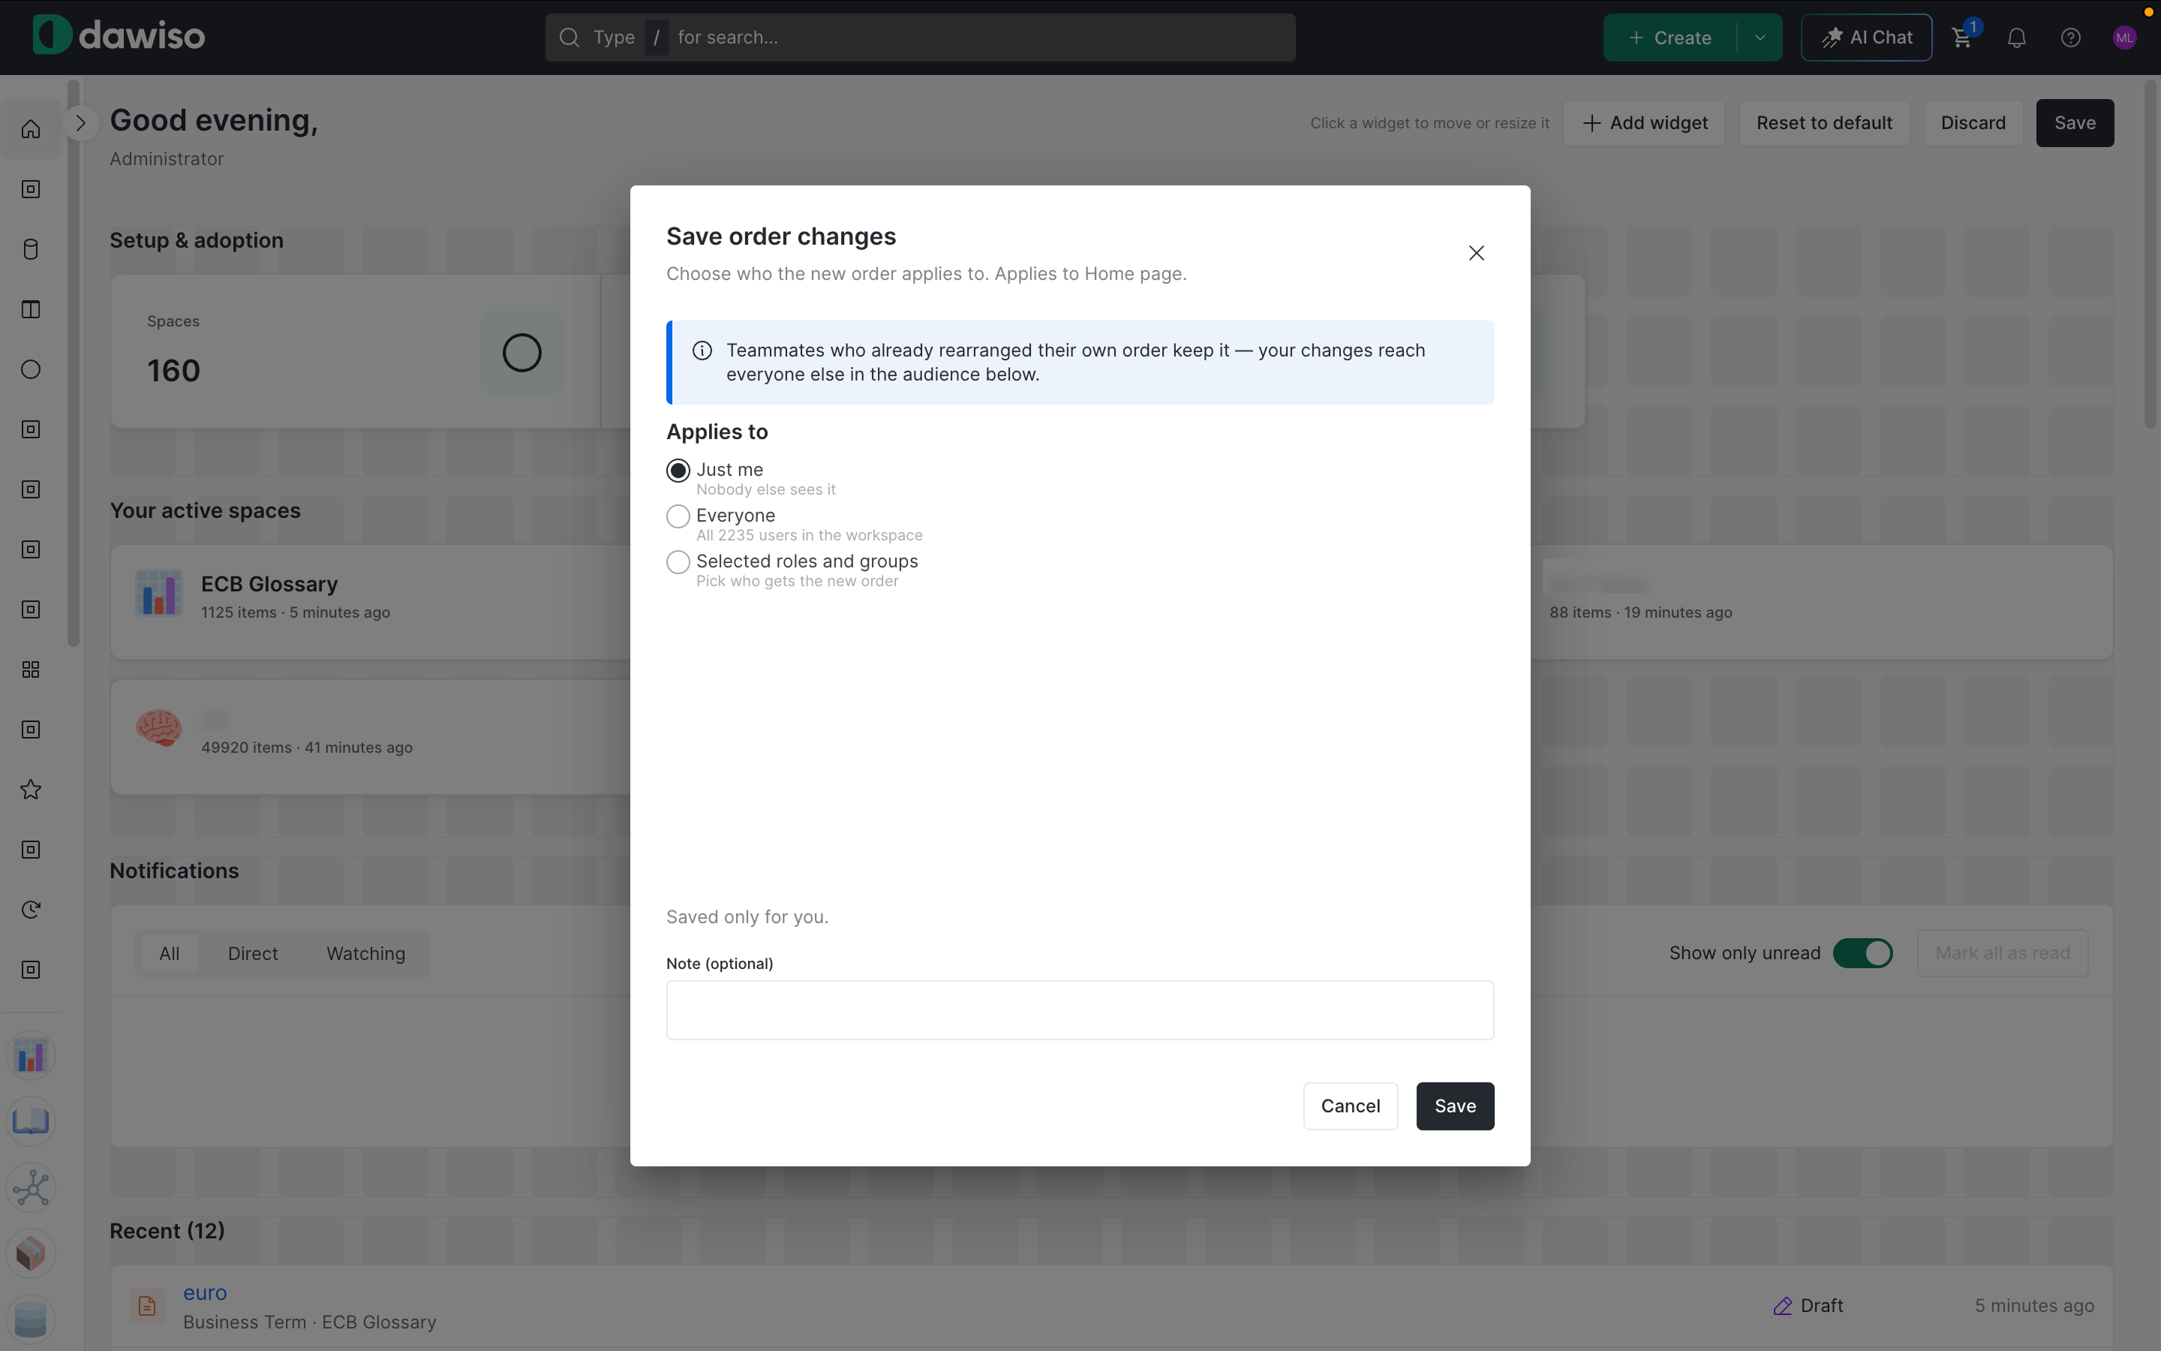Switch to the Watching notifications tab

366,953
